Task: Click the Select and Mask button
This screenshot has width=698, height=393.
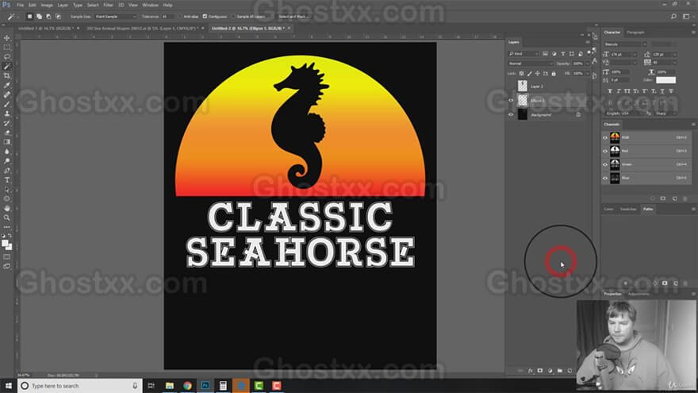Action: click(293, 17)
